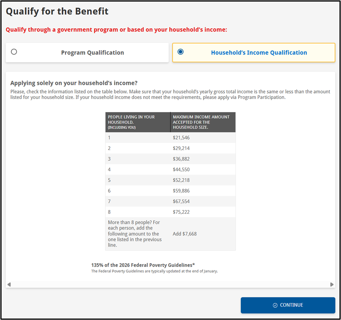The height and width of the screenshot is (320, 341).
Task: Click the 'More than 8 people?' row text
Action: point(135,234)
